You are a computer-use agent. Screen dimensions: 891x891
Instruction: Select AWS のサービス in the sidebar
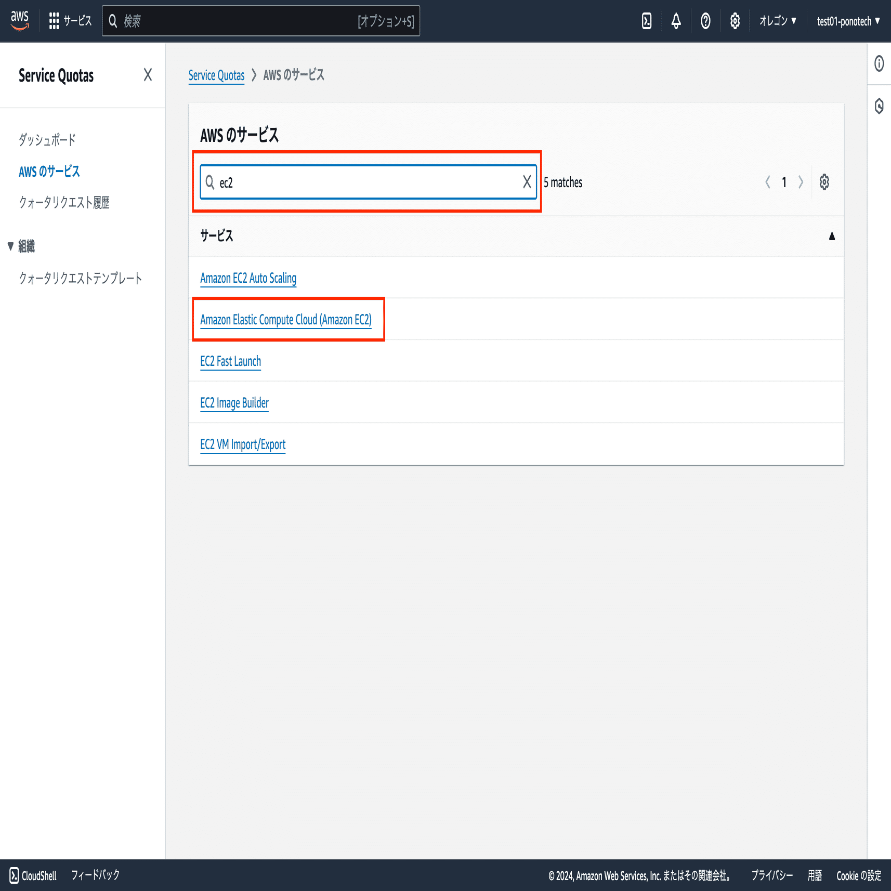pyautogui.click(x=49, y=171)
